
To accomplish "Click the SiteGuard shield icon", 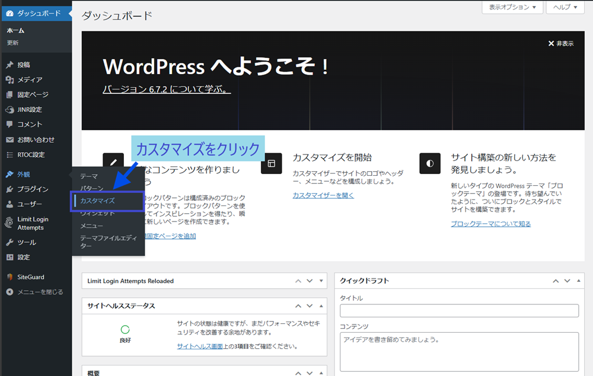I will (x=9, y=277).
